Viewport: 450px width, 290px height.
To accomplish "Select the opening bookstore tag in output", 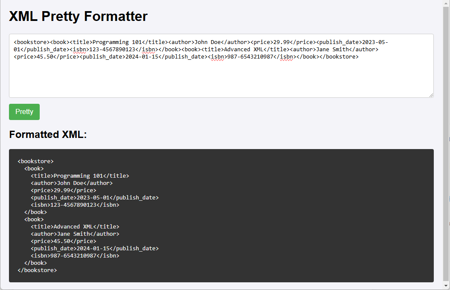I will point(35,161).
